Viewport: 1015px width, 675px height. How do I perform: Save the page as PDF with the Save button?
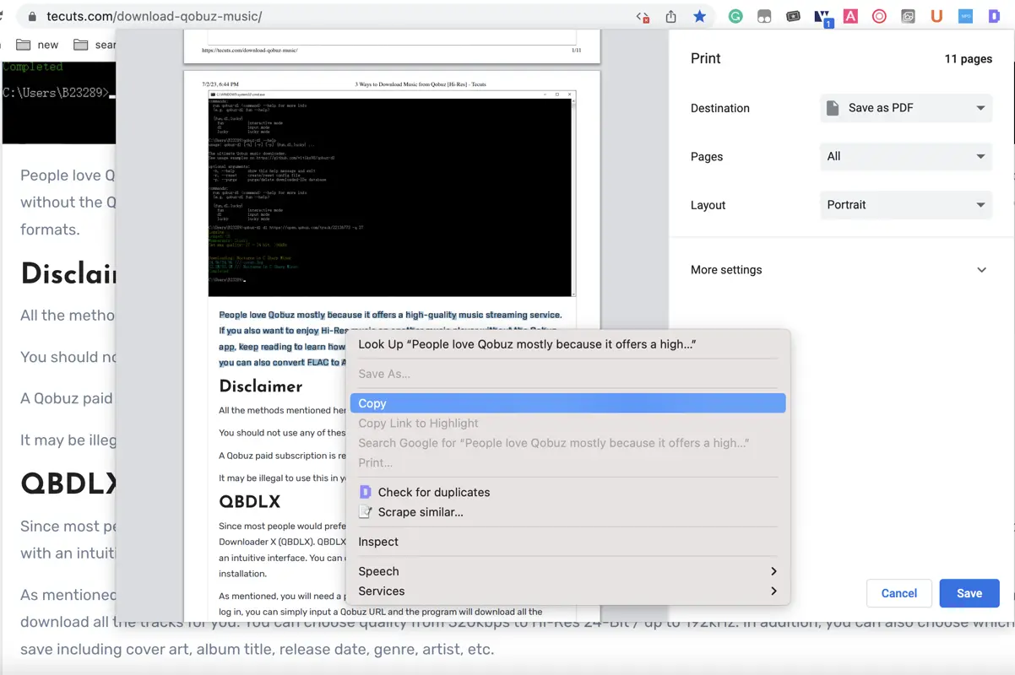(969, 593)
